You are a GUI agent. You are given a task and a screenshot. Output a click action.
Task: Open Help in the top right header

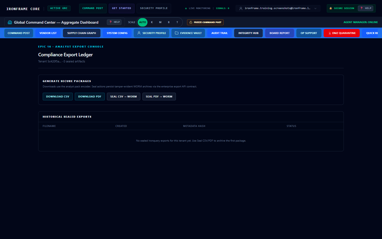[366, 8]
